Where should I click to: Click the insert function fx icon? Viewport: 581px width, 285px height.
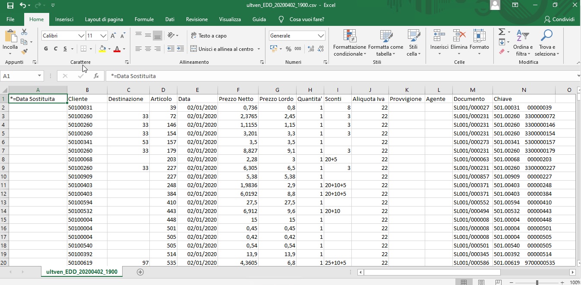tap(96, 76)
